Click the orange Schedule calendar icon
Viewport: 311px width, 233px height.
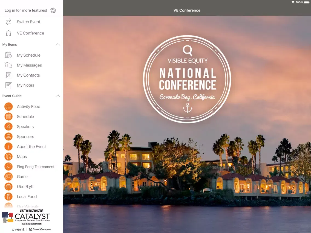8,117
